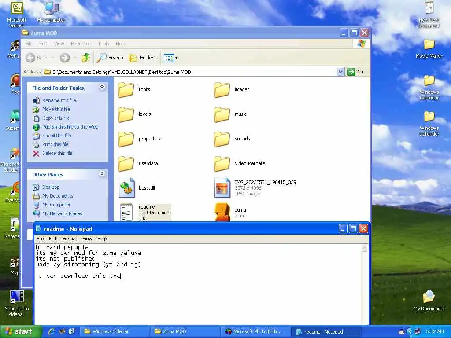Open the Views dropdown button

[170, 58]
